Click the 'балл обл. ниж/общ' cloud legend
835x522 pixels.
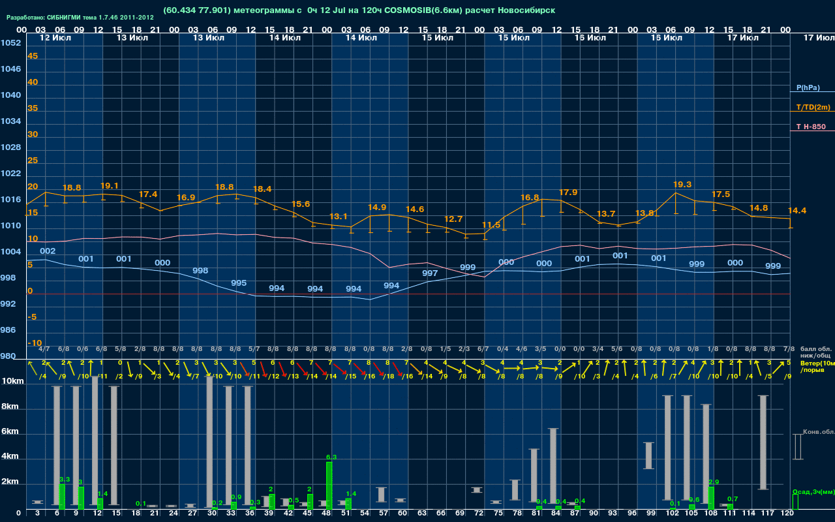point(815,352)
